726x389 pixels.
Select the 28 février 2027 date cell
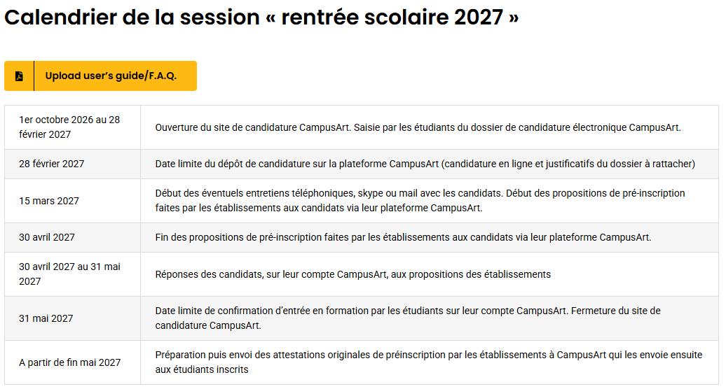tap(73, 164)
